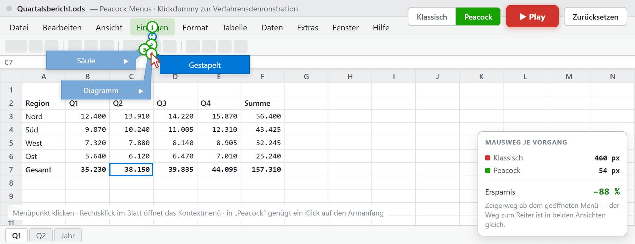
Task: Click the red Klassisch legend swatch
Action: click(x=487, y=158)
